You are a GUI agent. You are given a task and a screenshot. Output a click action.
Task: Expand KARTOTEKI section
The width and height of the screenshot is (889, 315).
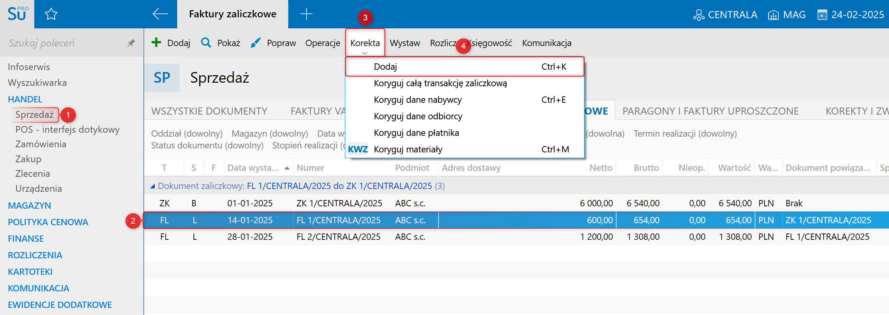(x=30, y=272)
